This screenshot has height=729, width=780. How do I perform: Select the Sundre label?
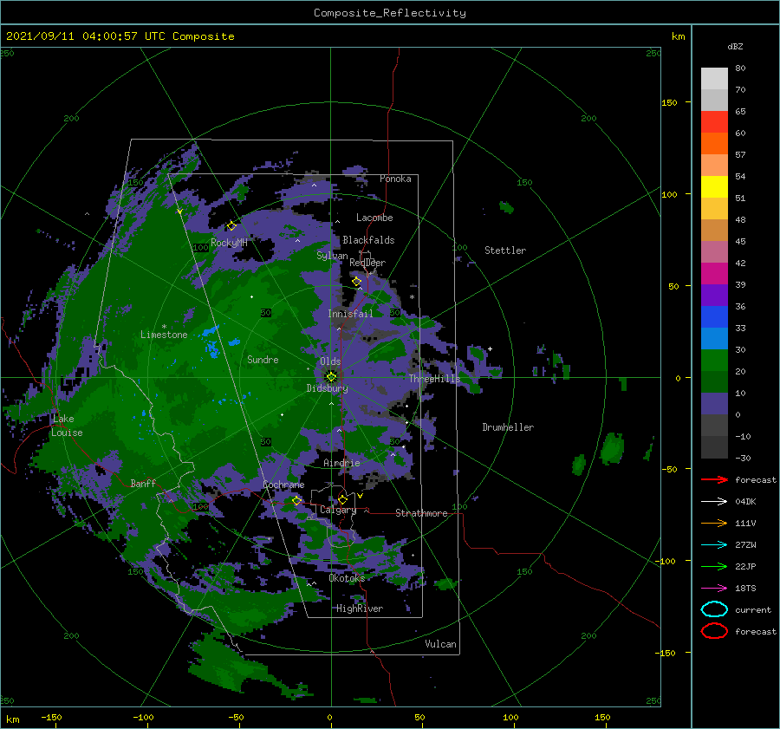263,359
